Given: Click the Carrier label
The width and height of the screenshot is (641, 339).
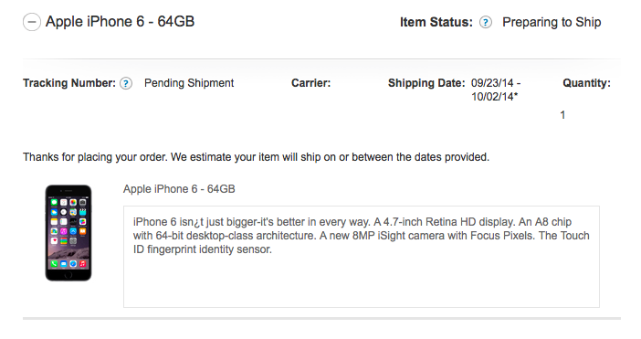Looking at the screenshot, I should coord(310,83).
